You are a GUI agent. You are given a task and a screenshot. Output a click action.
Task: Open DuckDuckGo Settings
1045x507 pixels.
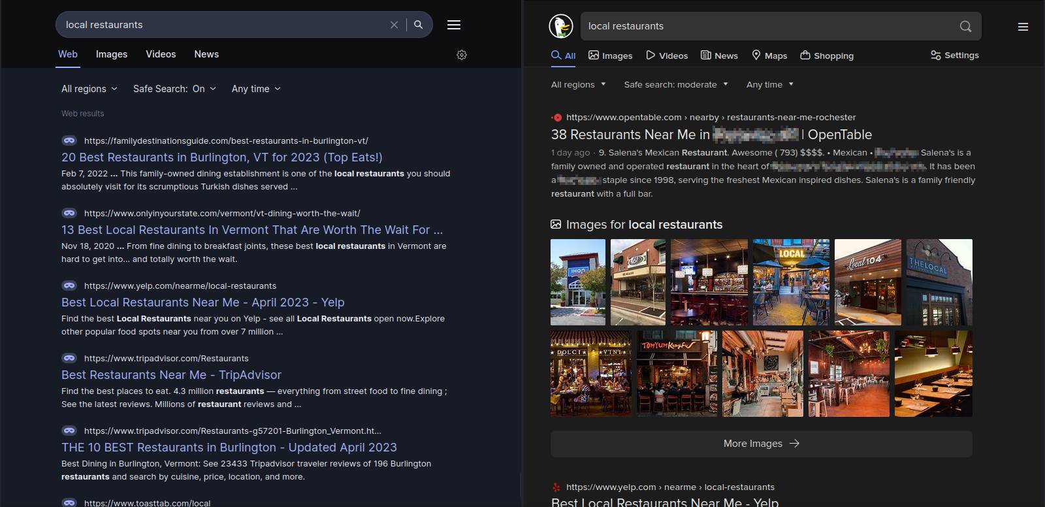(x=955, y=56)
